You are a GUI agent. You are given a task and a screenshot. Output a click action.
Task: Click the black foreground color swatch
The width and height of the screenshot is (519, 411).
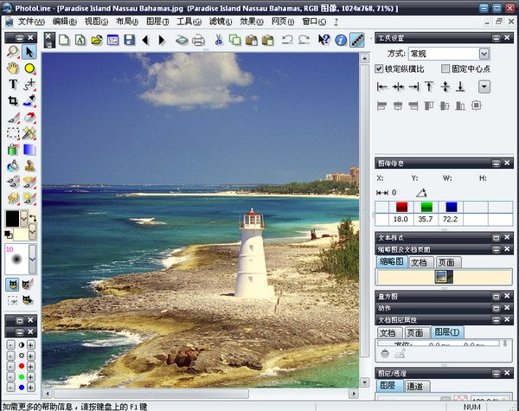14,217
